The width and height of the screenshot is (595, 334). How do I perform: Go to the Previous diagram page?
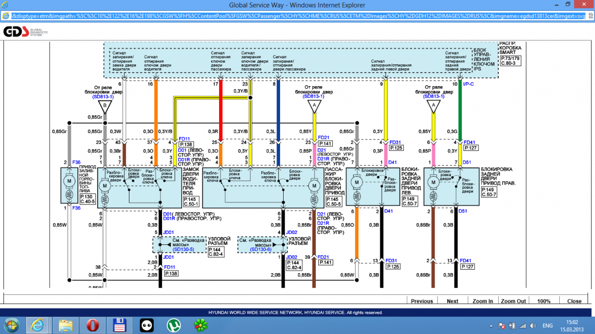click(x=422, y=301)
